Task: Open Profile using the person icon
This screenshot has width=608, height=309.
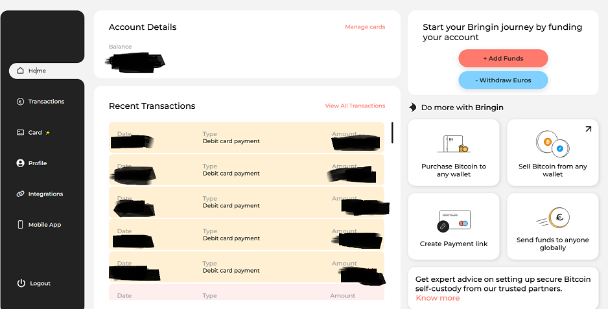Action: pos(20,163)
